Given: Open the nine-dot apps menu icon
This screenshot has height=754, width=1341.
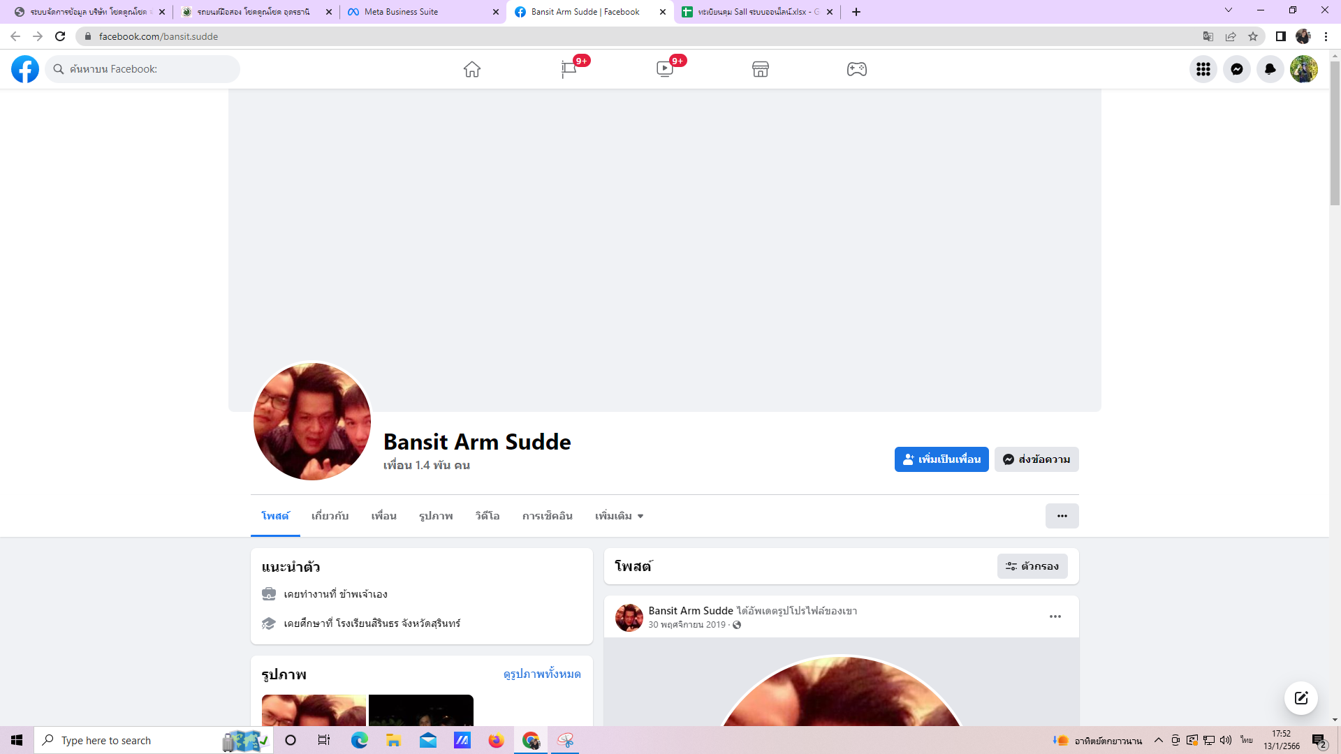Looking at the screenshot, I should tap(1203, 69).
